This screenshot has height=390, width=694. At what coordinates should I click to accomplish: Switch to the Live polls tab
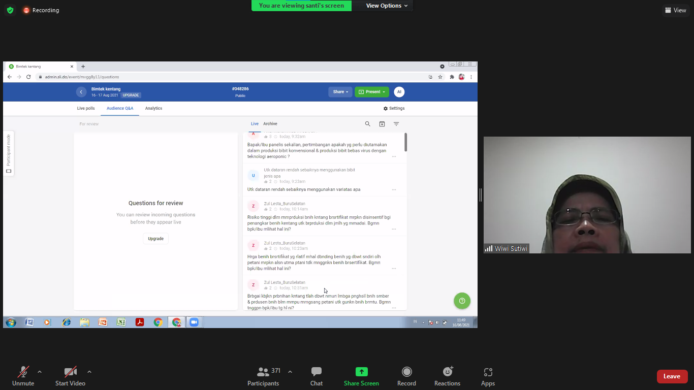pyautogui.click(x=86, y=108)
